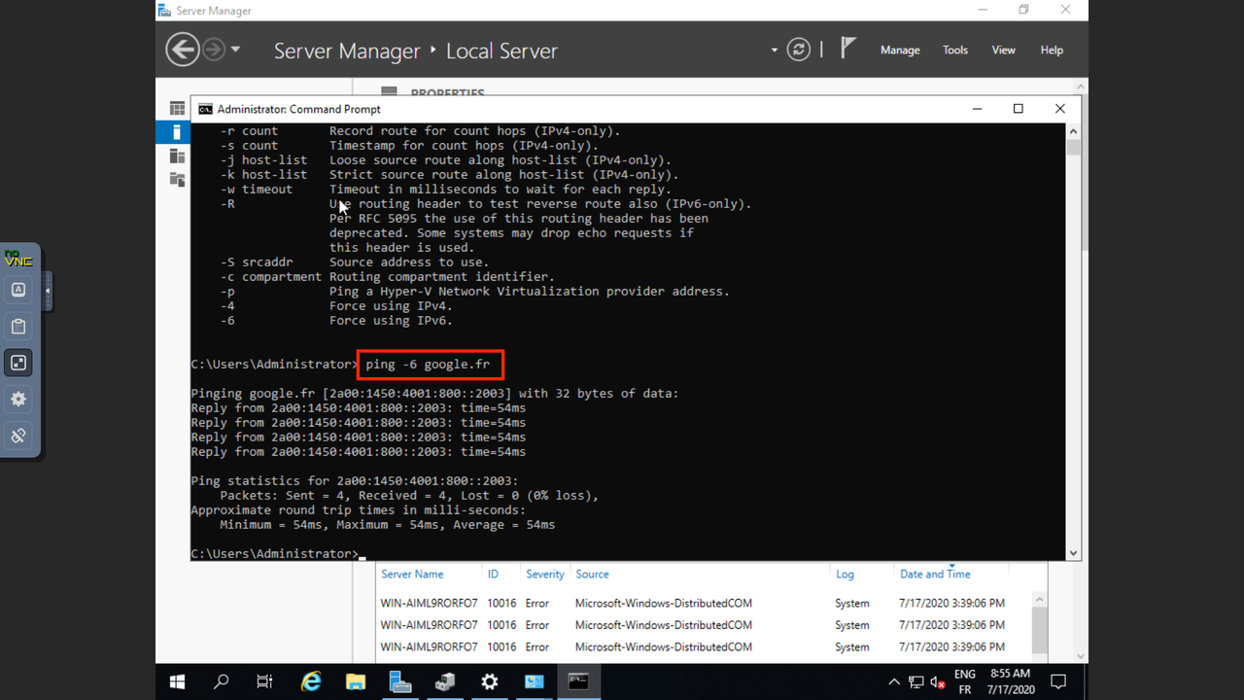Toggle noVNC fullscreen mode
1244x700 pixels.
click(18, 363)
